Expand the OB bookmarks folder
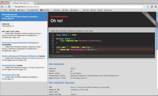This screenshot has width=158, height=96. [100, 10]
